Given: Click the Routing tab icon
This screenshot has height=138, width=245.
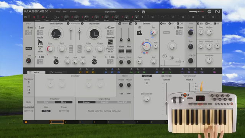Looking at the screenshot, I should click(52, 72).
